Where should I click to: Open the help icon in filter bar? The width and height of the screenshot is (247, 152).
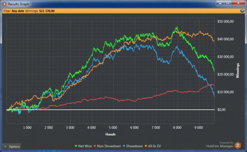(242, 11)
